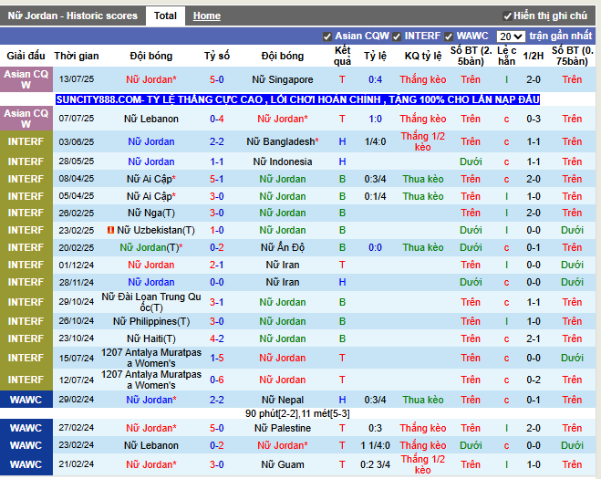Open Nữ Haiti(T) team link

pos(151,339)
